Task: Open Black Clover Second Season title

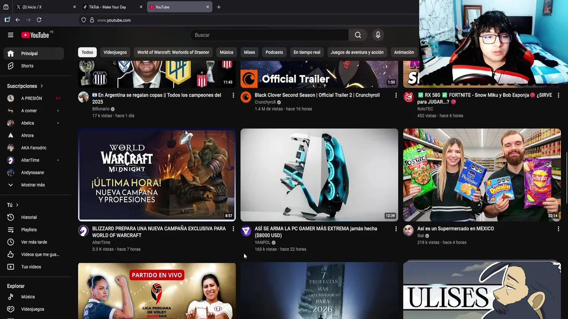Action: click(317, 95)
